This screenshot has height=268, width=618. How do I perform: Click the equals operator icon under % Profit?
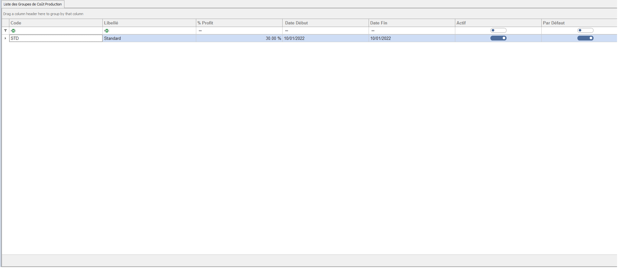(200, 31)
